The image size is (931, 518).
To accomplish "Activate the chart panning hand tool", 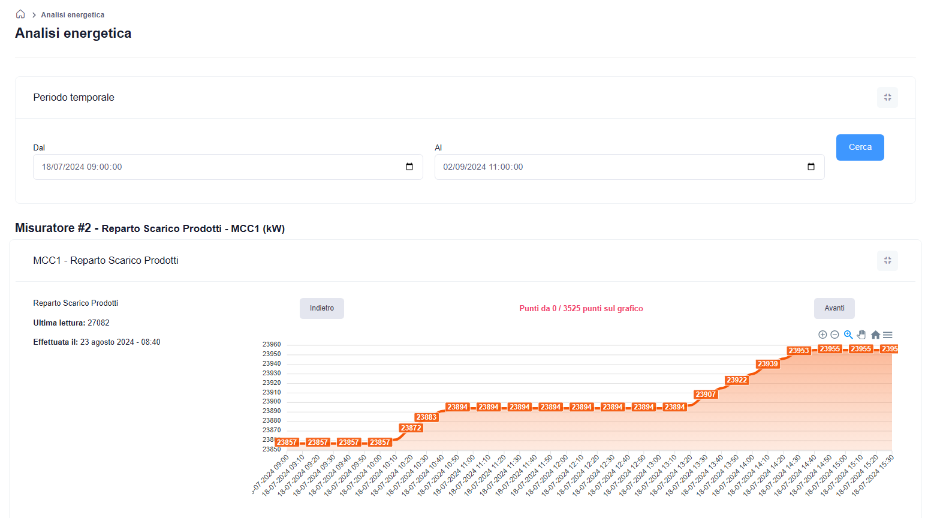I will tap(861, 335).
